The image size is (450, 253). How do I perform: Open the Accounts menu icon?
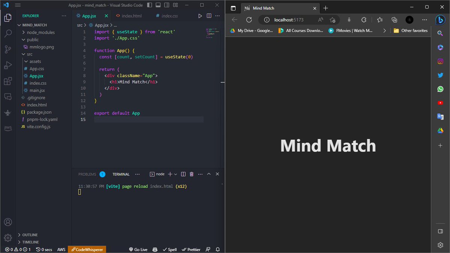click(x=7, y=222)
